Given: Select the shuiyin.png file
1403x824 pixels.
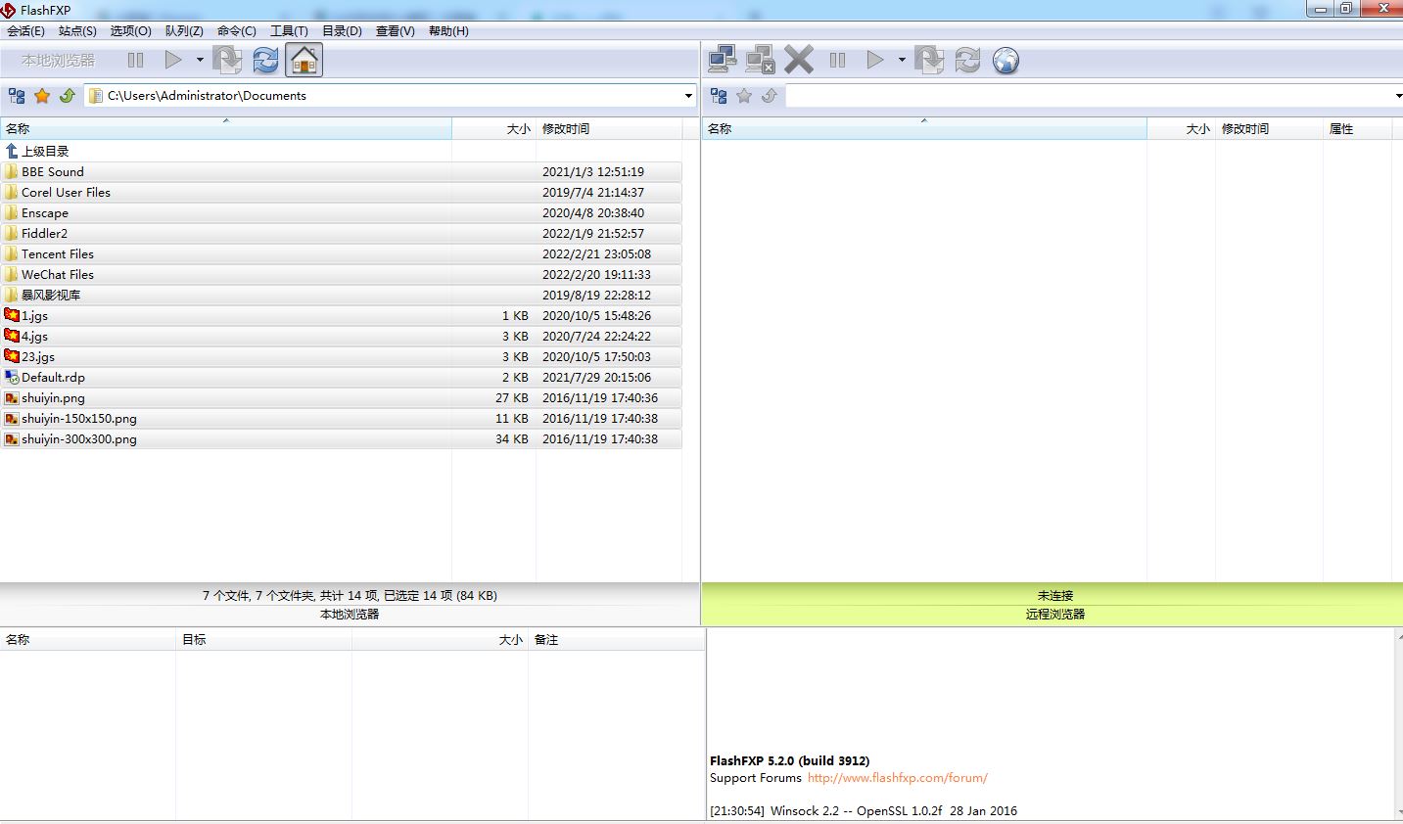Looking at the screenshot, I should [x=341, y=398].
